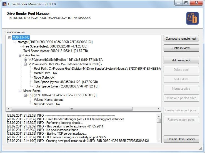Maximize the Drive Bender Manager window

(186, 3)
